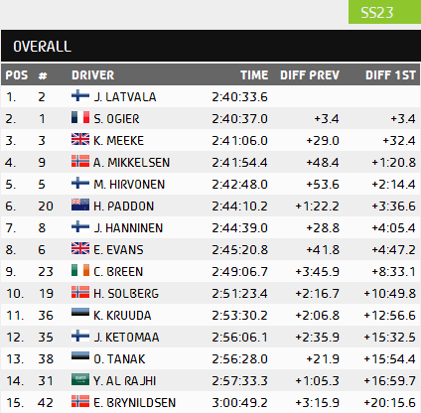Viewport: 421px width, 413px height.
Task: Sort by the DIFF 1ST column header
Action: tap(390, 75)
